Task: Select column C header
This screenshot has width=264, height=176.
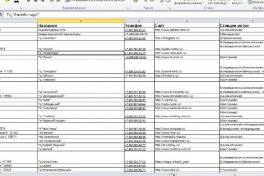Action: click(81, 21)
